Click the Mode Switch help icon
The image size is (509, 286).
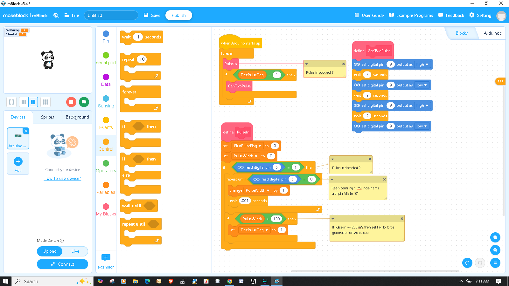62,241
